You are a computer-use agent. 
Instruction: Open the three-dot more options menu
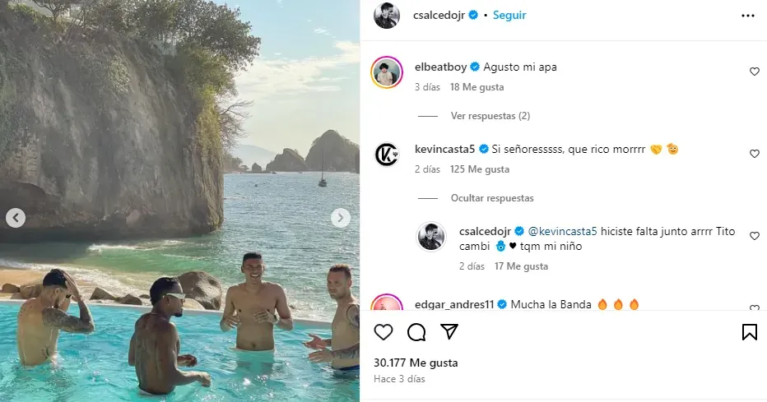pos(747,16)
